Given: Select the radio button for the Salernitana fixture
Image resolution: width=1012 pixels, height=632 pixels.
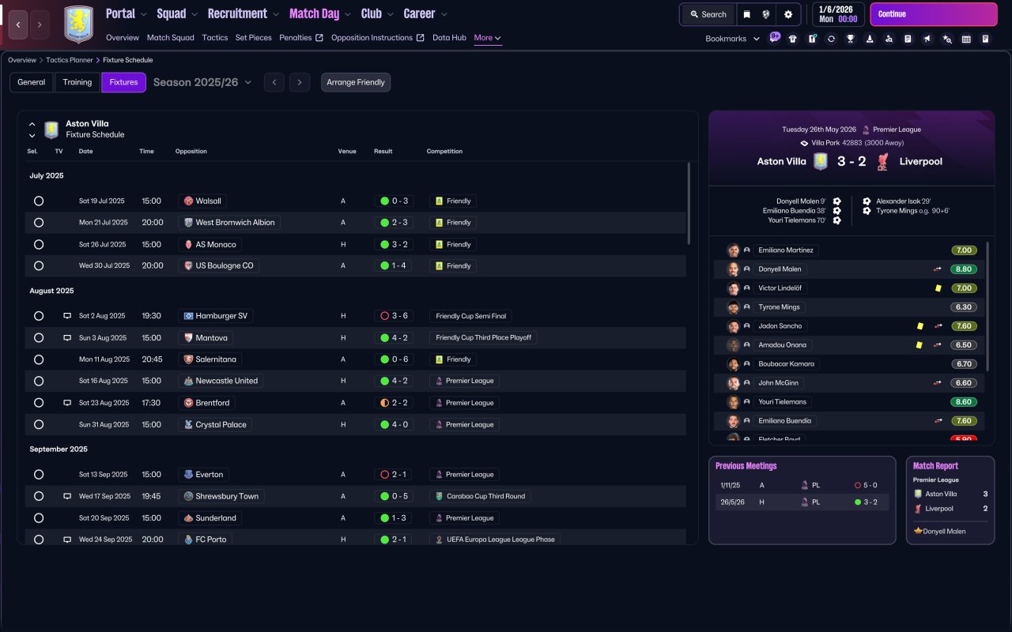Looking at the screenshot, I should point(39,359).
